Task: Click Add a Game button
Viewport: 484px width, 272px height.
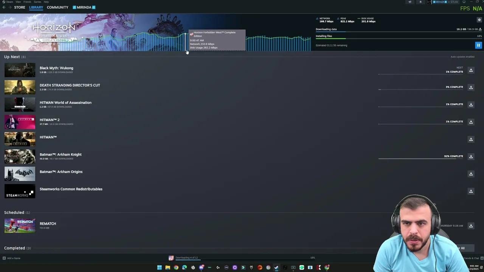Action: click(11, 258)
